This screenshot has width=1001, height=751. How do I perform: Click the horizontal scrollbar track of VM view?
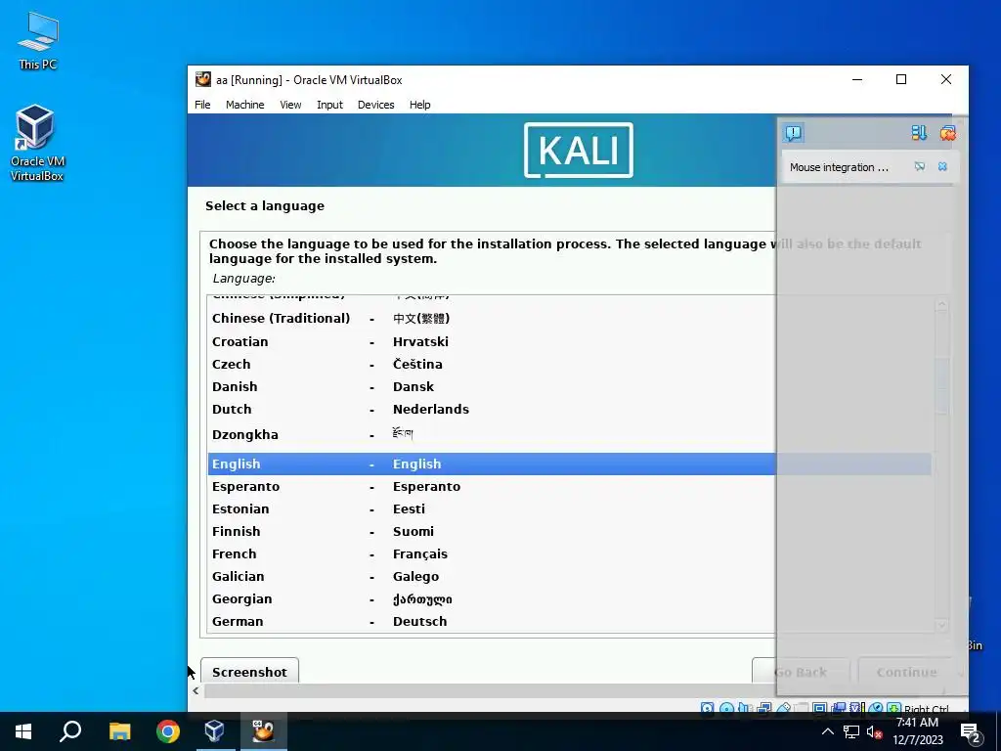click(489, 690)
